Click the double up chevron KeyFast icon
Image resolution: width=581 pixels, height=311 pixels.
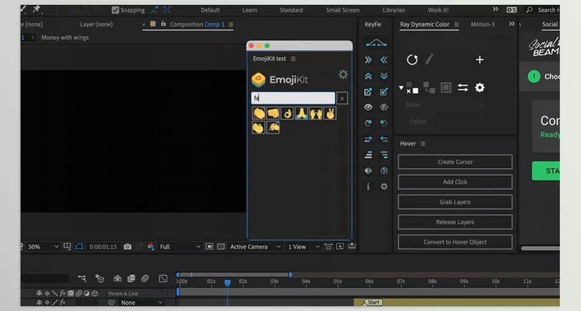[x=368, y=76]
